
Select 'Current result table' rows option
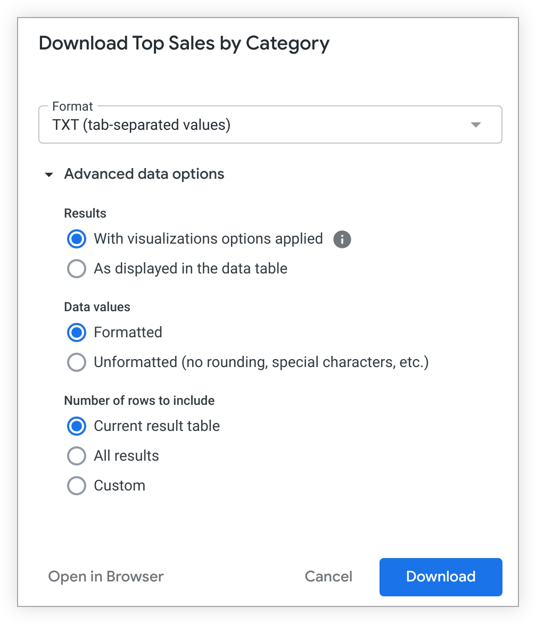(77, 426)
